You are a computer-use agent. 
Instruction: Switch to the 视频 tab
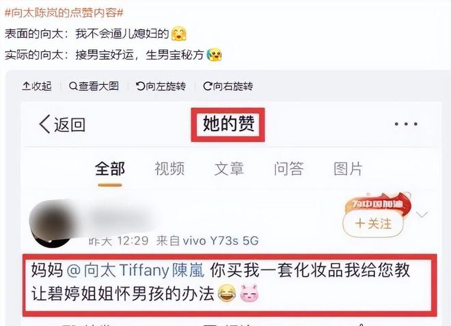point(169,169)
